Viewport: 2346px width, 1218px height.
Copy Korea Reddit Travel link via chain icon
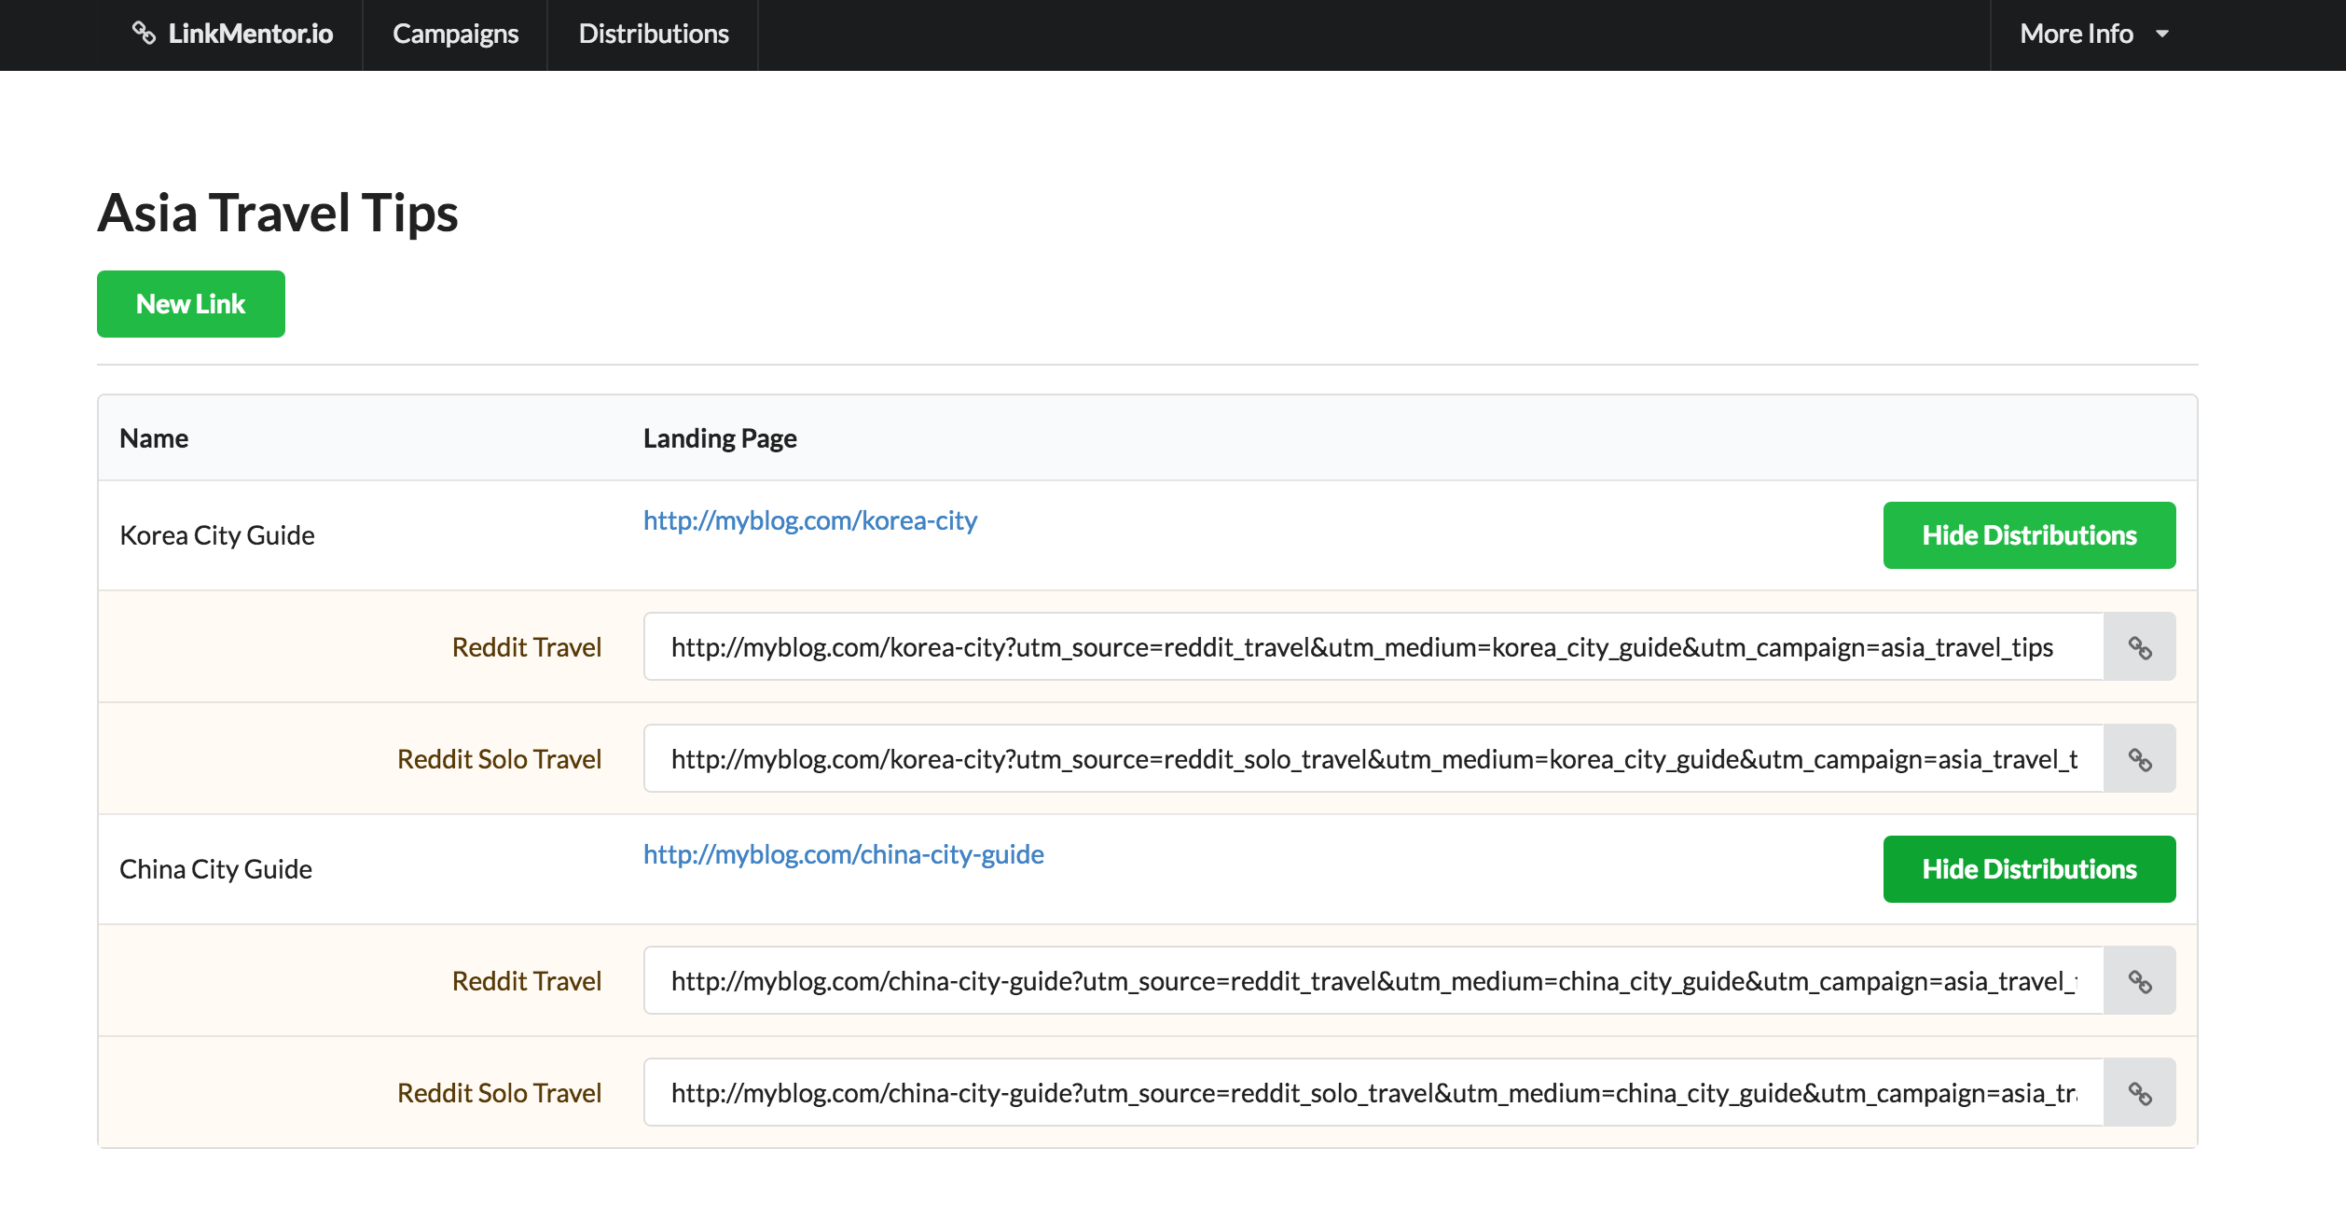2139,647
